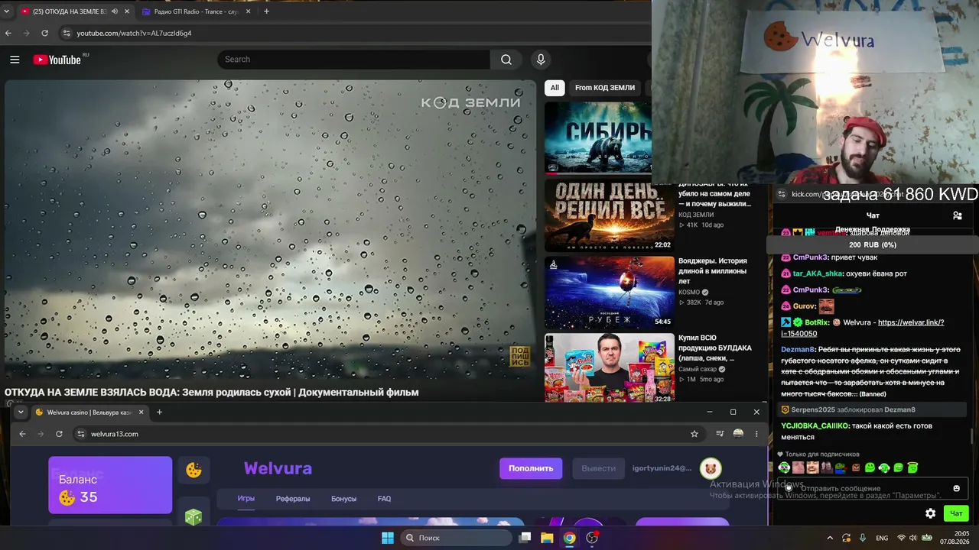Image resolution: width=979 pixels, height=550 pixels.
Task: Mute the YouTube tab via its speaker icon
Action: pyautogui.click(x=115, y=11)
